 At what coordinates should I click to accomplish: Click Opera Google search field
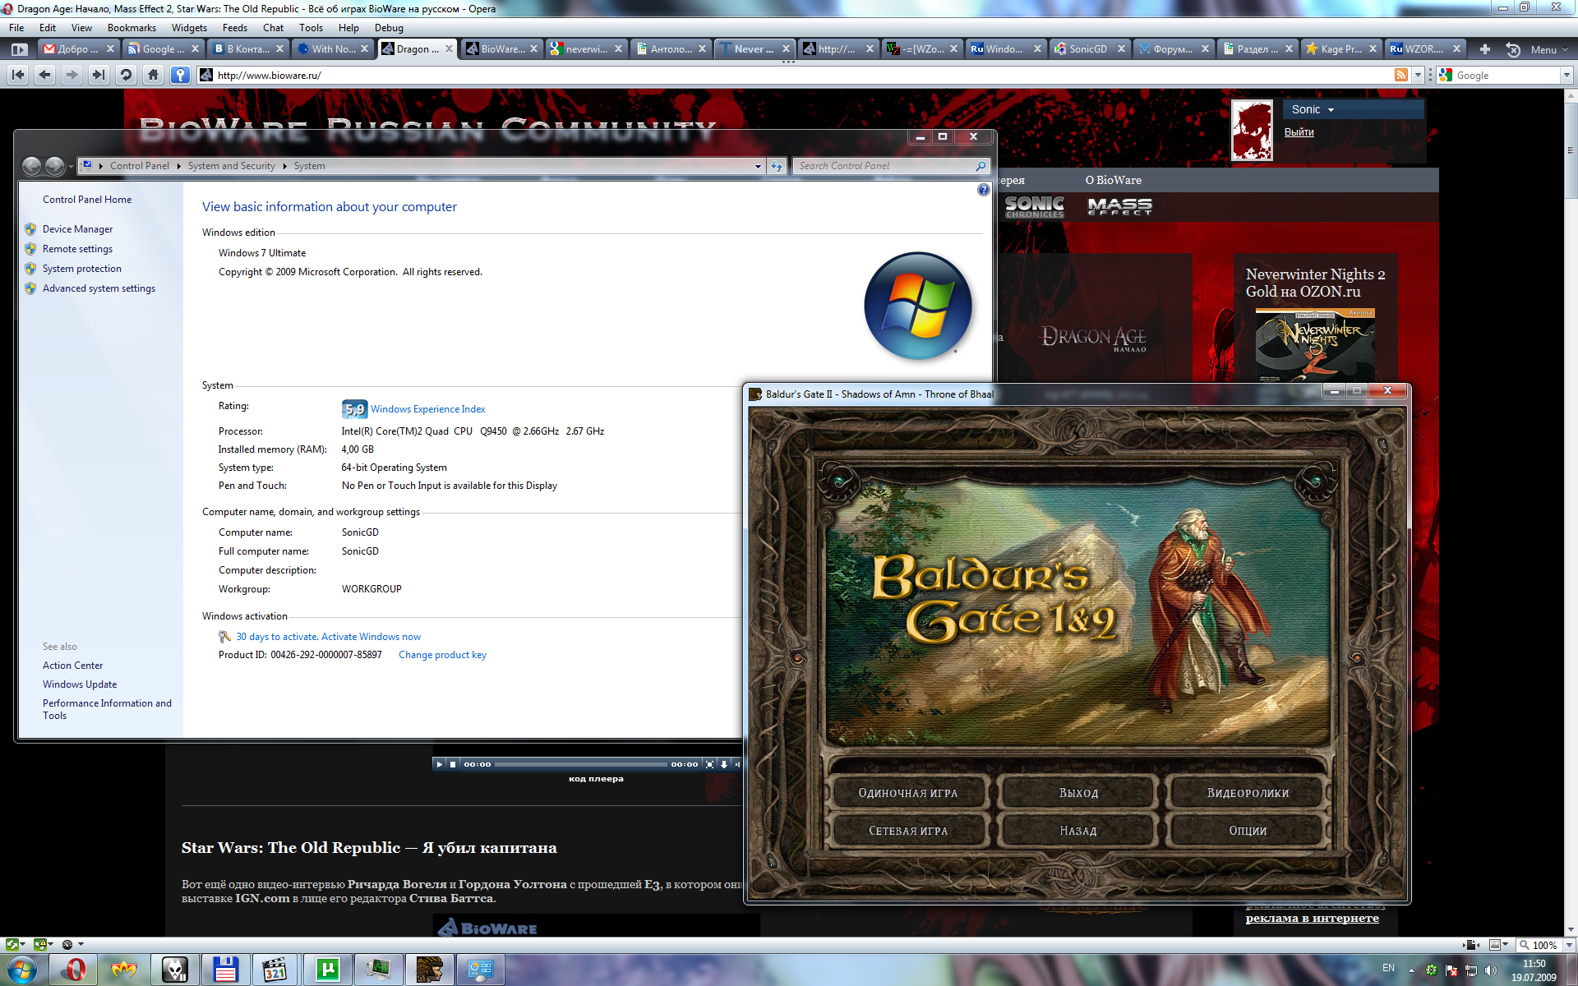[x=1506, y=75]
